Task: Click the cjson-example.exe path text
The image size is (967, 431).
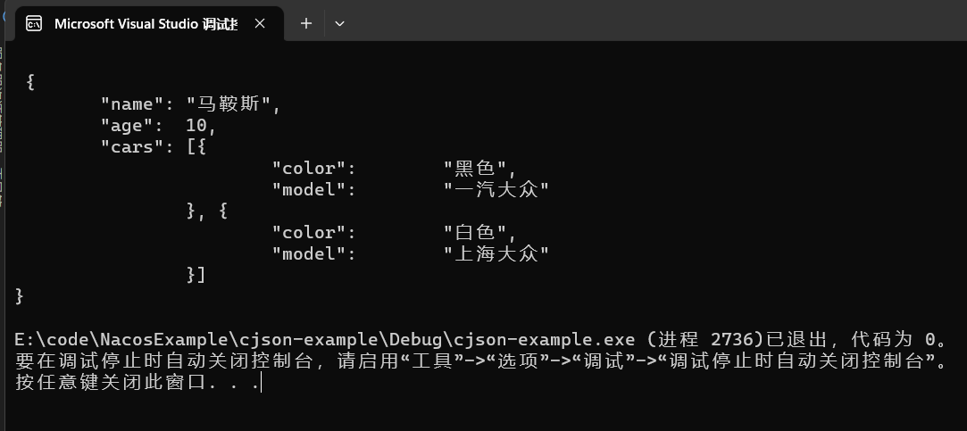Action: [324, 340]
